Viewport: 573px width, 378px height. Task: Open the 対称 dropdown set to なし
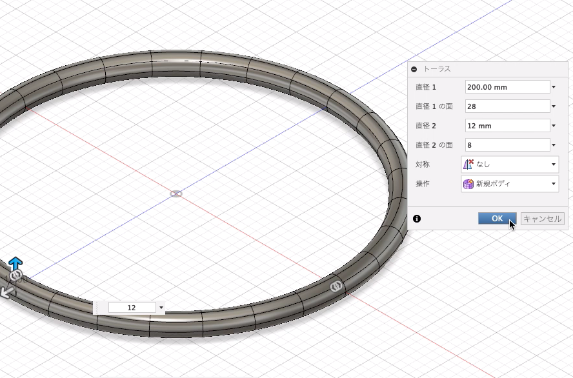click(510, 164)
